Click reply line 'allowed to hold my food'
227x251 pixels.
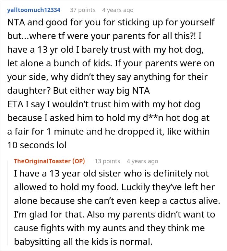click(x=114, y=187)
